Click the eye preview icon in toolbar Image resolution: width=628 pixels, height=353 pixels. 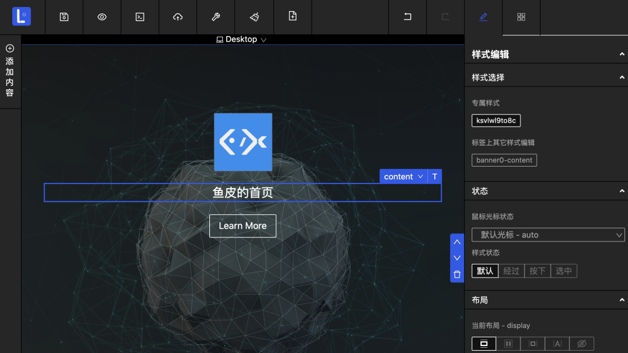102,17
